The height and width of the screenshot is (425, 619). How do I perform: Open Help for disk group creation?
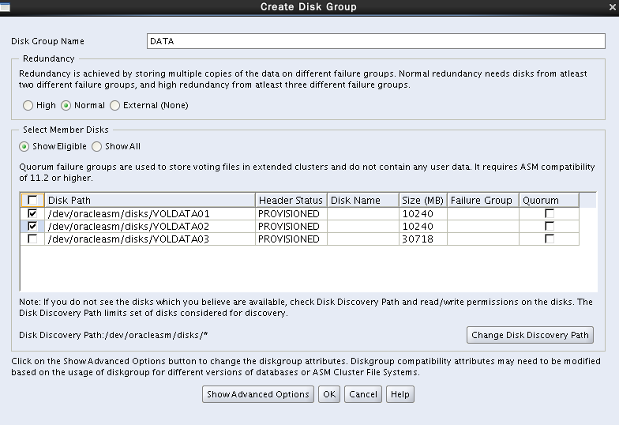coord(400,394)
